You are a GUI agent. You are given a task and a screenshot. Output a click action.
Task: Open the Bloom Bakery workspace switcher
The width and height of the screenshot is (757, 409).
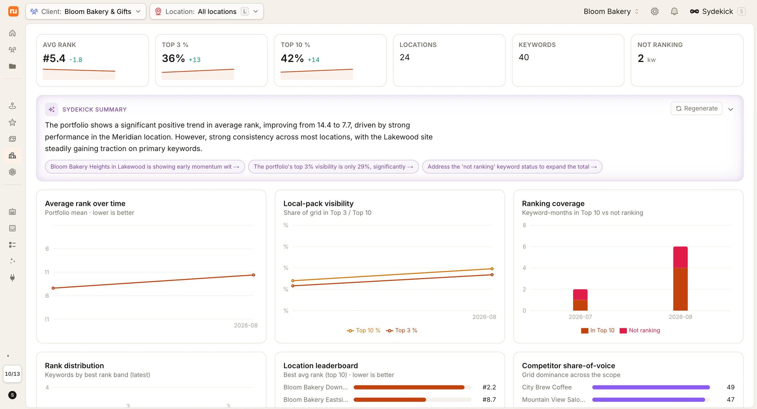[611, 11]
